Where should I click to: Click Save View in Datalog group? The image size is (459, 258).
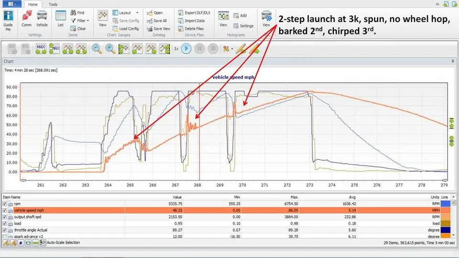[158, 28]
